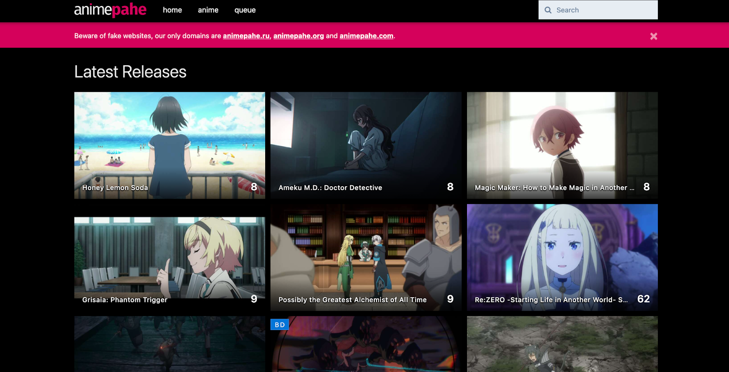
Task: Open Possibly the Greatest Alchemist title
Action: click(x=353, y=300)
